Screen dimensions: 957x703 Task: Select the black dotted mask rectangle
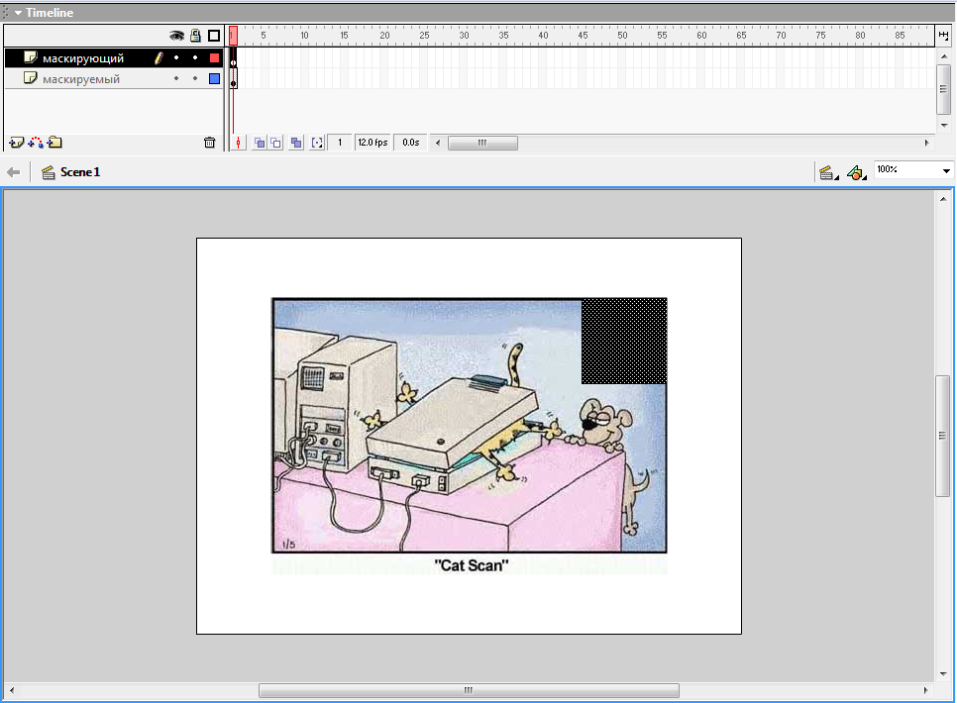(624, 342)
